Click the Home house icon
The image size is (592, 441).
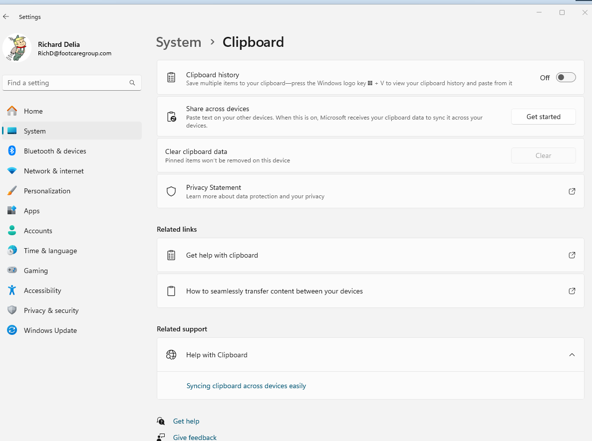tap(12, 111)
